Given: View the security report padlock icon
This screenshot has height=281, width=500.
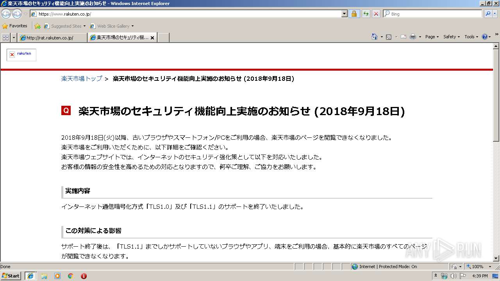Looking at the screenshot, I should click(354, 14).
